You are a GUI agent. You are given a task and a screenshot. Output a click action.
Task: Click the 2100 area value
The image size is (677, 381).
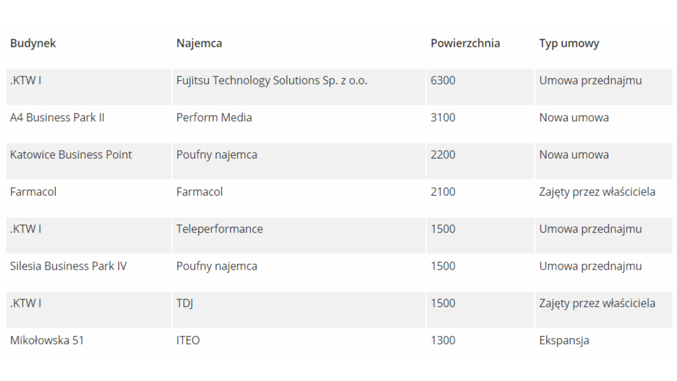[x=442, y=192]
